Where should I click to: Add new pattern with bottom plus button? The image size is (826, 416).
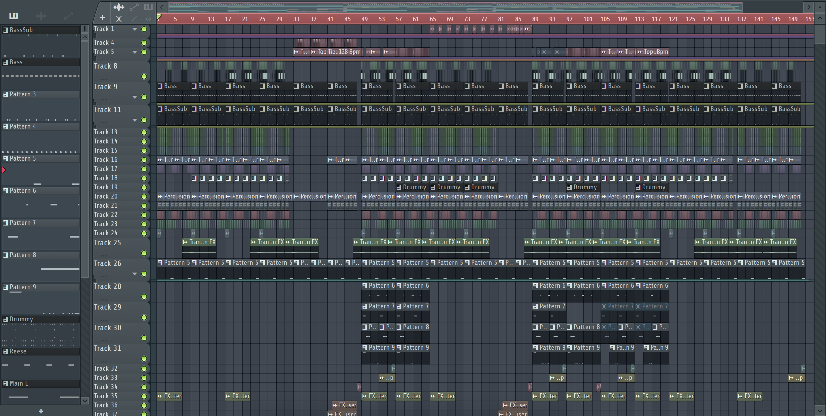[41, 411]
